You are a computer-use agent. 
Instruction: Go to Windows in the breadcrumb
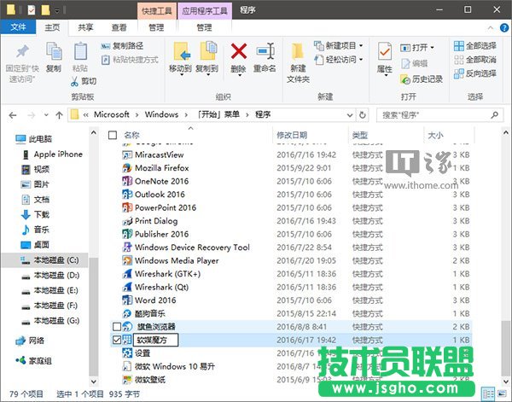tap(161, 114)
